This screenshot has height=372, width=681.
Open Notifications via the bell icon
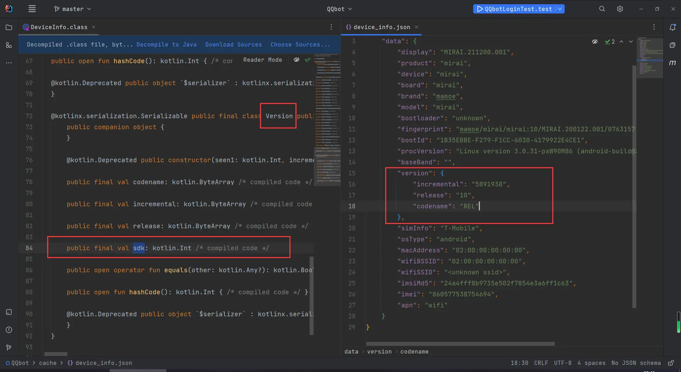673,27
